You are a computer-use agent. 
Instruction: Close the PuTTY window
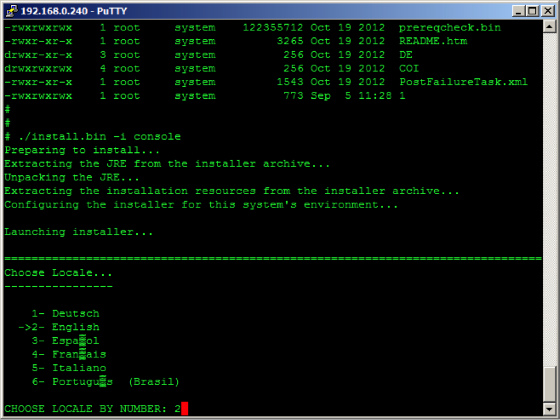coord(547,11)
